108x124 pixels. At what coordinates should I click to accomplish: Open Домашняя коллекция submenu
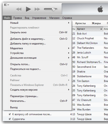click(40, 58)
